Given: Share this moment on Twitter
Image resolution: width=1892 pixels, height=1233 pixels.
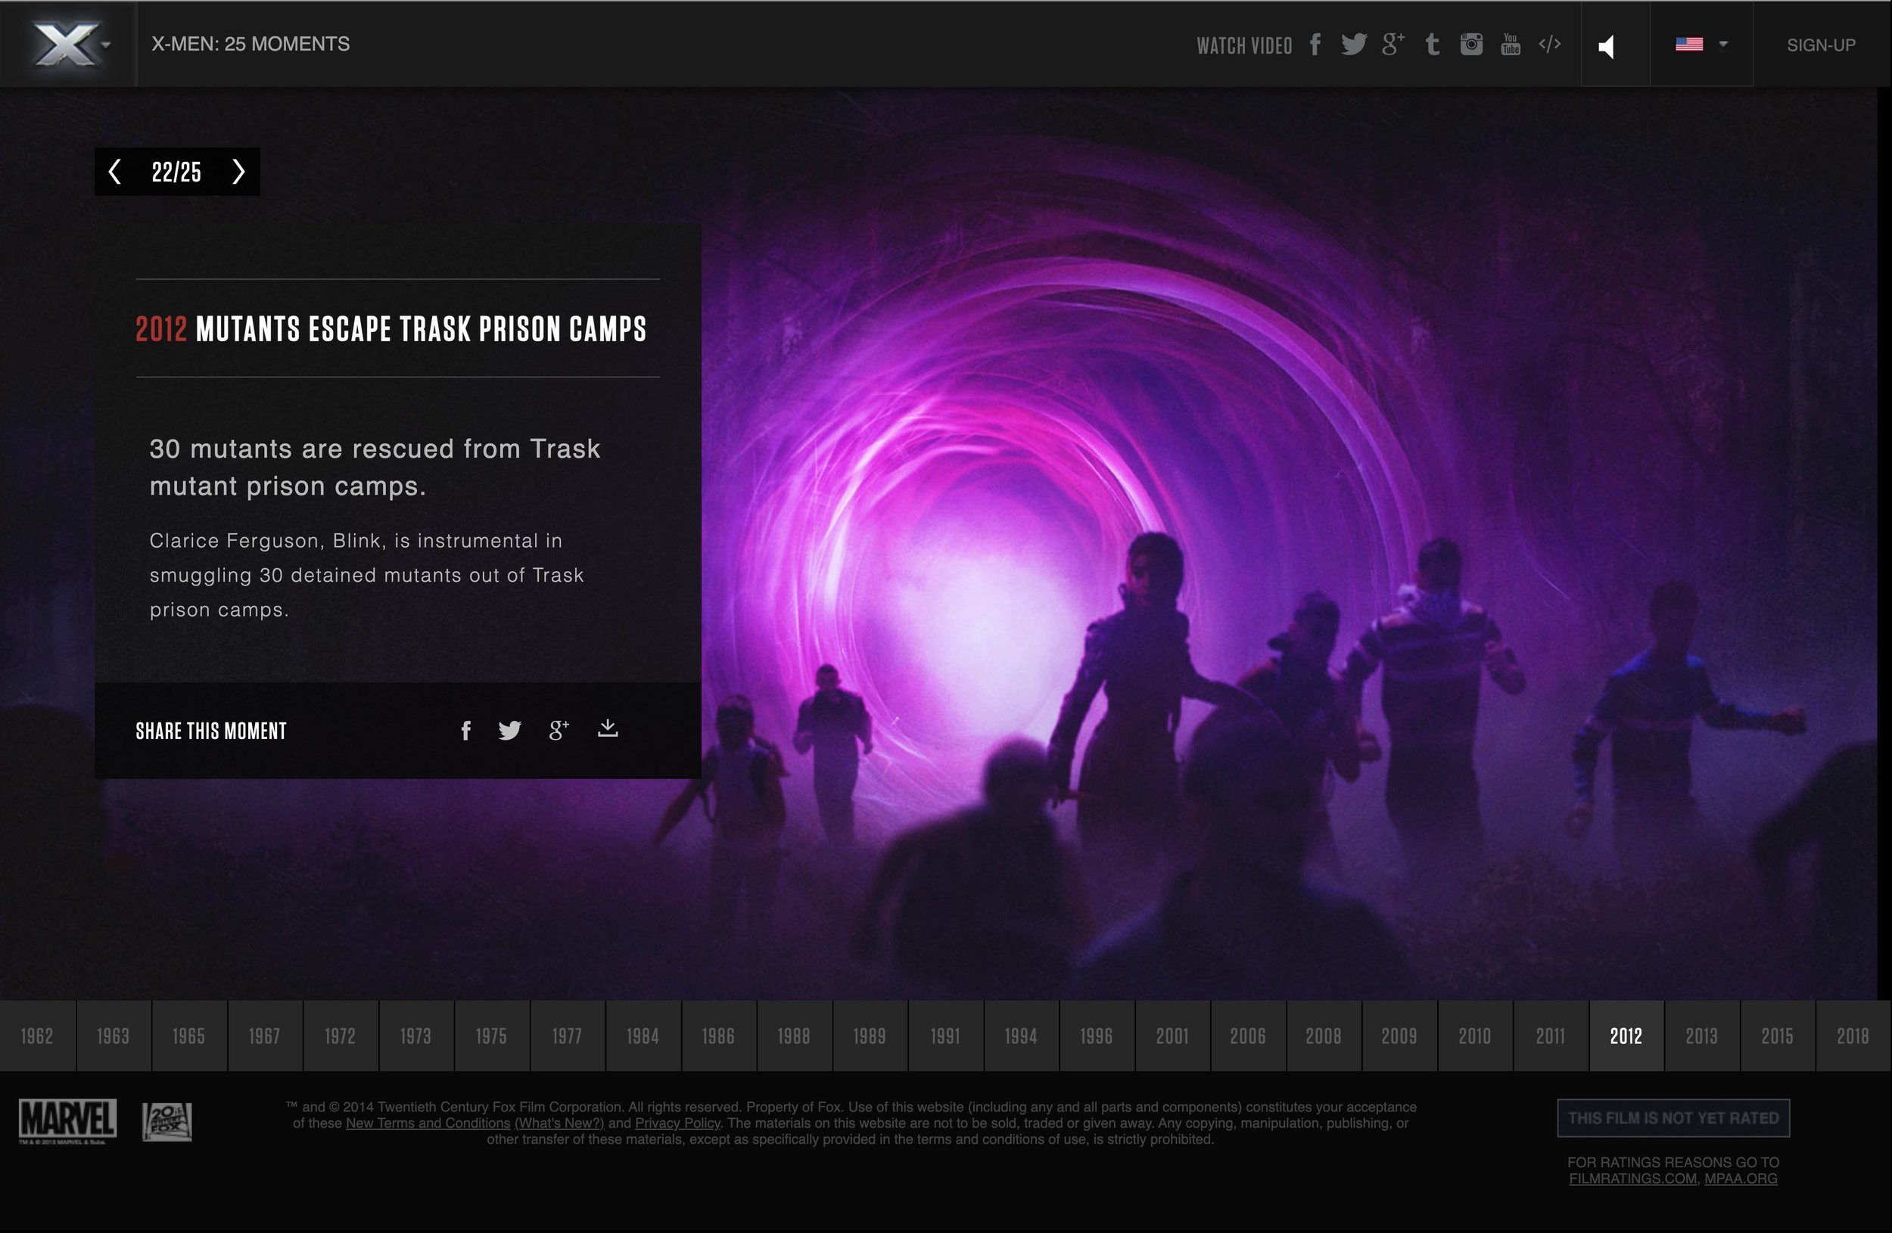Looking at the screenshot, I should coord(509,730).
